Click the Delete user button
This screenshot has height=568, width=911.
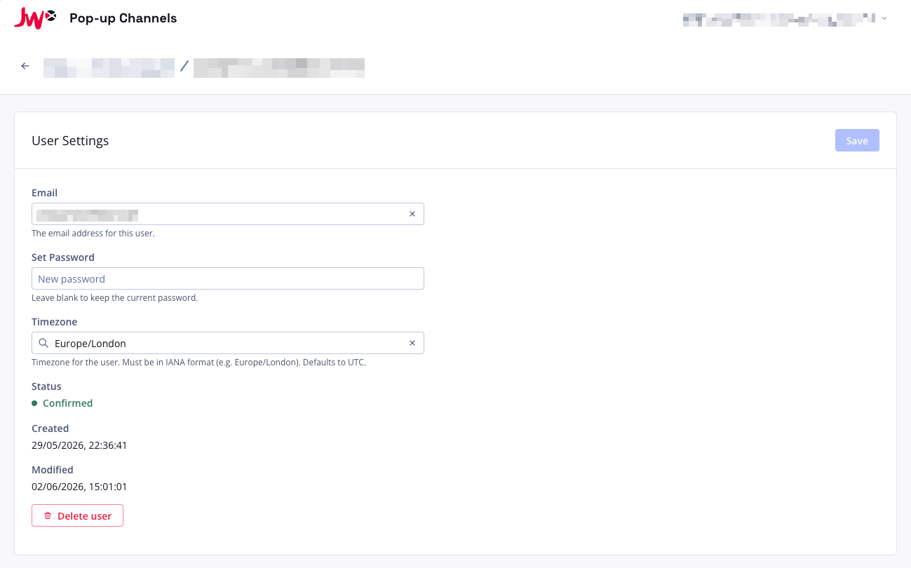[x=77, y=515]
